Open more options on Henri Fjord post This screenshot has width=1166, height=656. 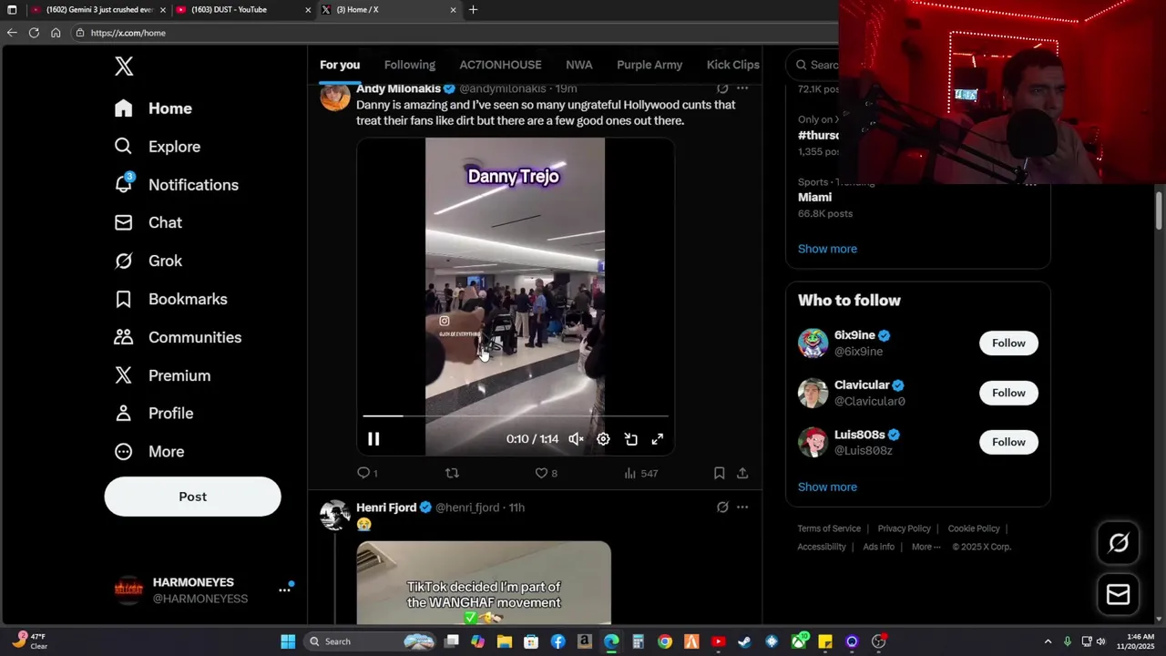pyautogui.click(x=742, y=507)
